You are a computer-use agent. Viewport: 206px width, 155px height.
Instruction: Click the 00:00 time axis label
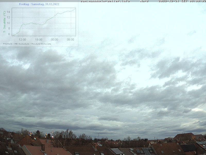point(54,40)
